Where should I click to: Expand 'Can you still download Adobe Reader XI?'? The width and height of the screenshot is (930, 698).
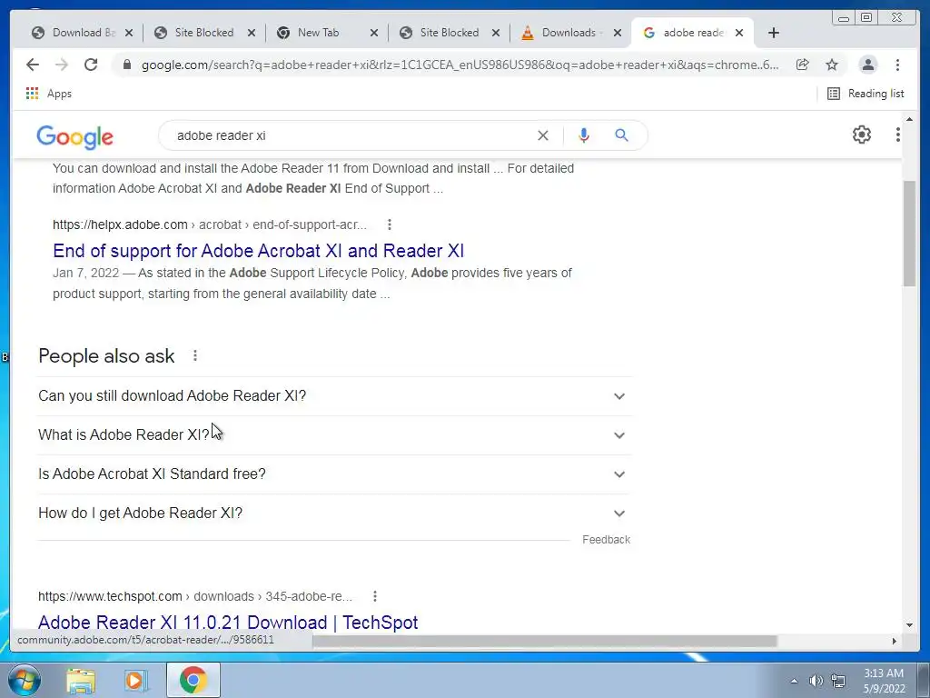334,396
